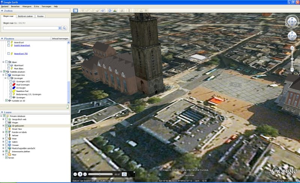The image size is (300, 183).
Task: Open the Bestand menu
Action: (x=5, y=6)
